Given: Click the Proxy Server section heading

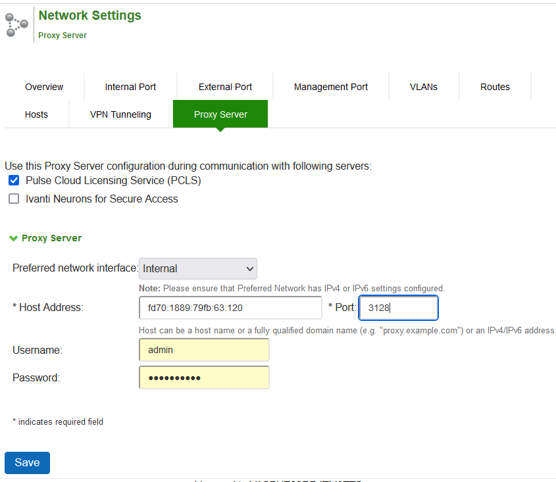Looking at the screenshot, I should tap(51, 238).
